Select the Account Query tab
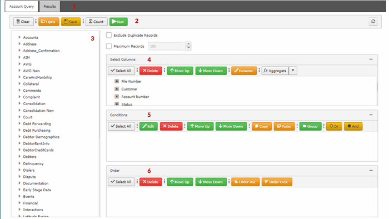 pyautogui.click(x=22, y=7)
